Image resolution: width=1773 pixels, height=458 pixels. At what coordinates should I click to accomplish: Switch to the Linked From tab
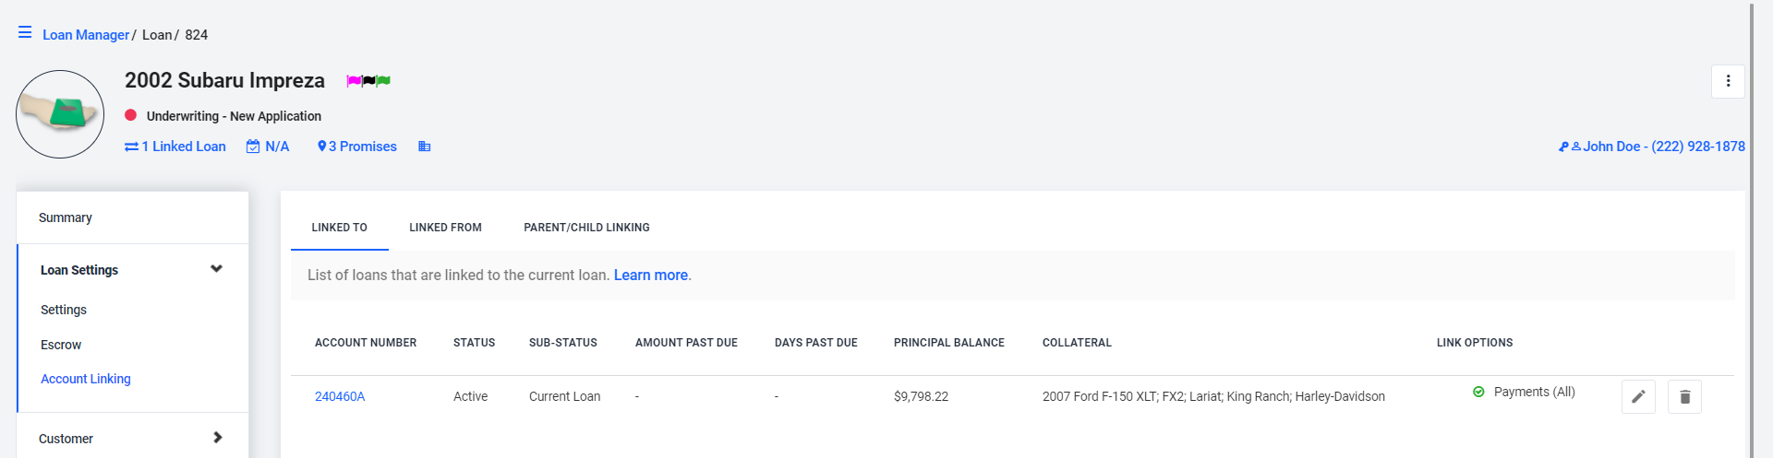[445, 228]
